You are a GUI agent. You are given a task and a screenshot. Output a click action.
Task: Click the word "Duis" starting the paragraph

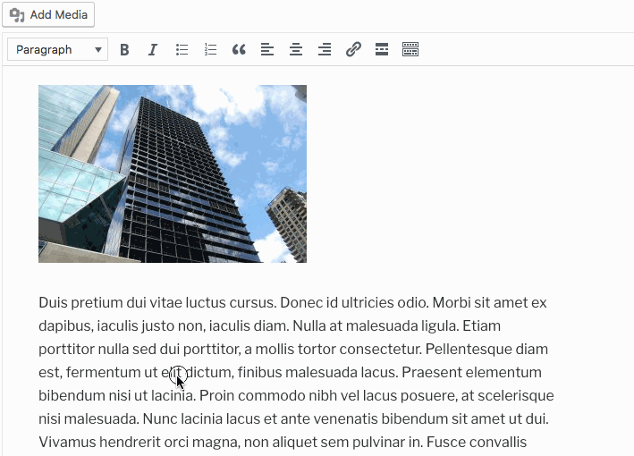point(54,302)
